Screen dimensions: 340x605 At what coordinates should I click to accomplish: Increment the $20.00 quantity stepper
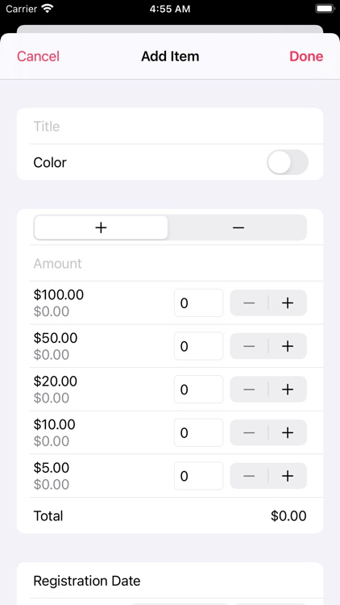288,390
